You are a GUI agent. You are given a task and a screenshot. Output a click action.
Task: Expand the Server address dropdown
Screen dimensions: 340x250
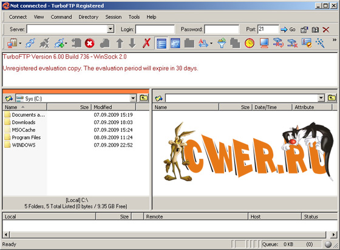click(110, 29)
